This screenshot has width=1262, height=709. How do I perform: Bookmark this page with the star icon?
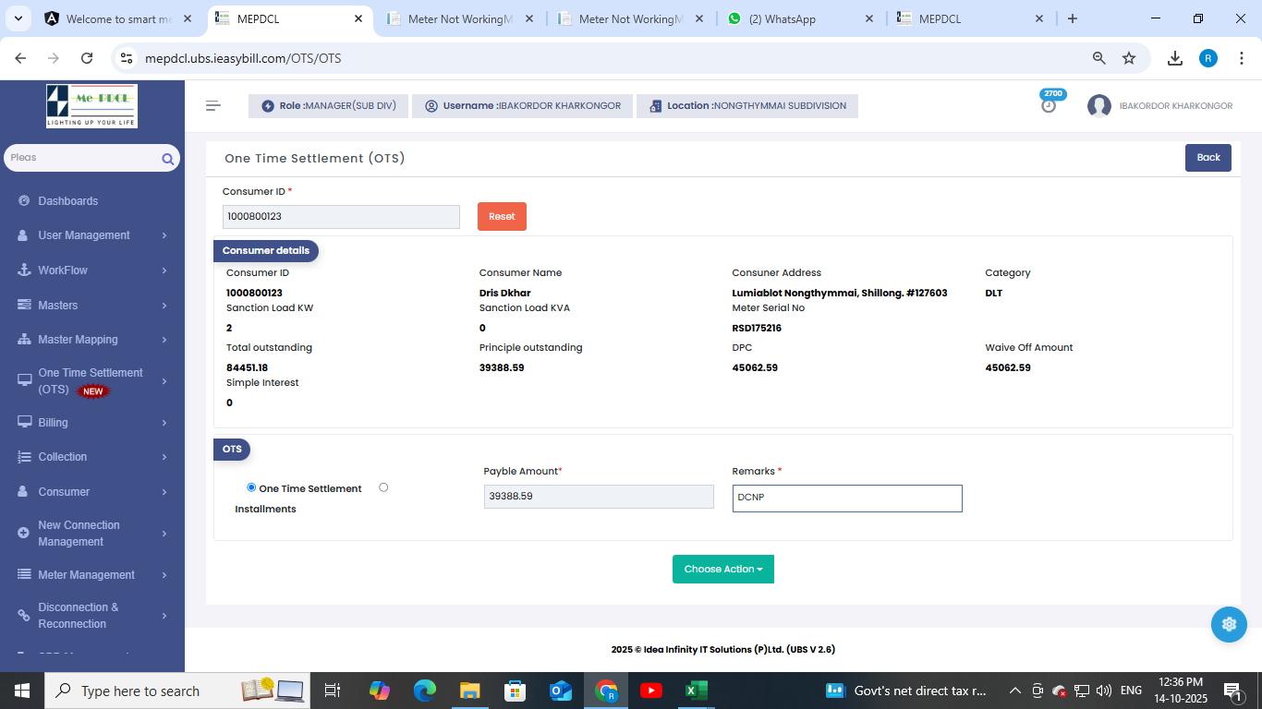click(1129, 58)
